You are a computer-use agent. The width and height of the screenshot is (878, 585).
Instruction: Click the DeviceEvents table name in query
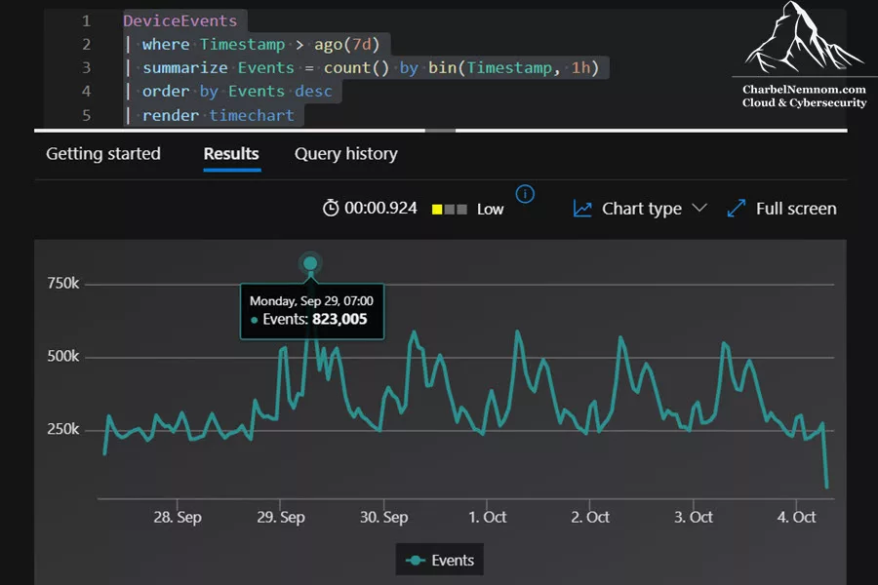coord(180,20)
